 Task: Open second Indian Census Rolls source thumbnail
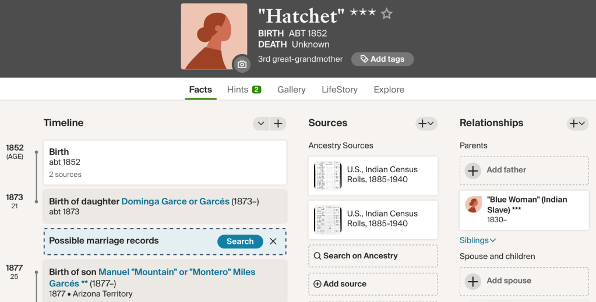pyautogui.click(x=327, y=219)
